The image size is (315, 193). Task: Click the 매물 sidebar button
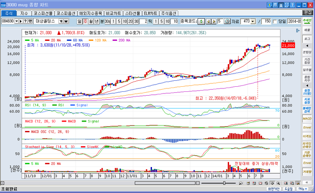click(x=307, y=30)
